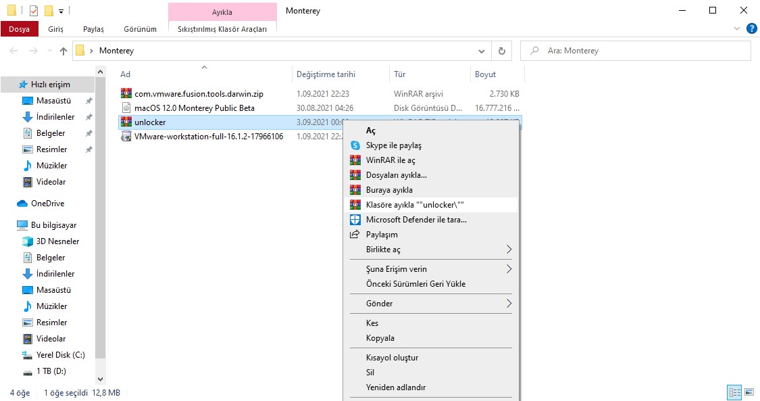Click the Ara: Monterey search box
The height and width of the screenshot is (401, 760).
(636, 51)
